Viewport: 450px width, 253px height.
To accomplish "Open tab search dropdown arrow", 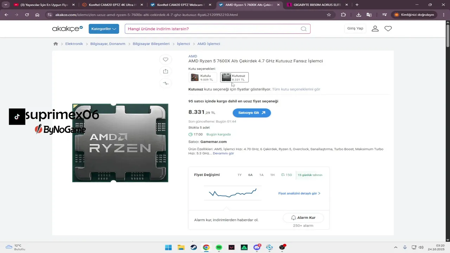I will tap(6, 5).
